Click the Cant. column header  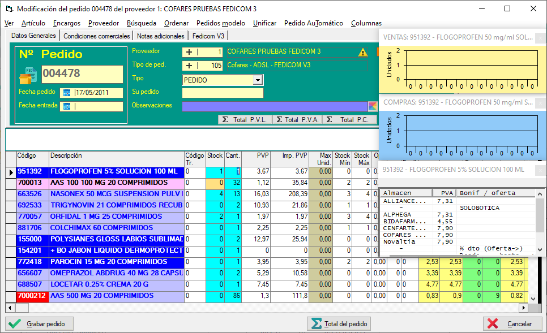click(x=233, y=159)
